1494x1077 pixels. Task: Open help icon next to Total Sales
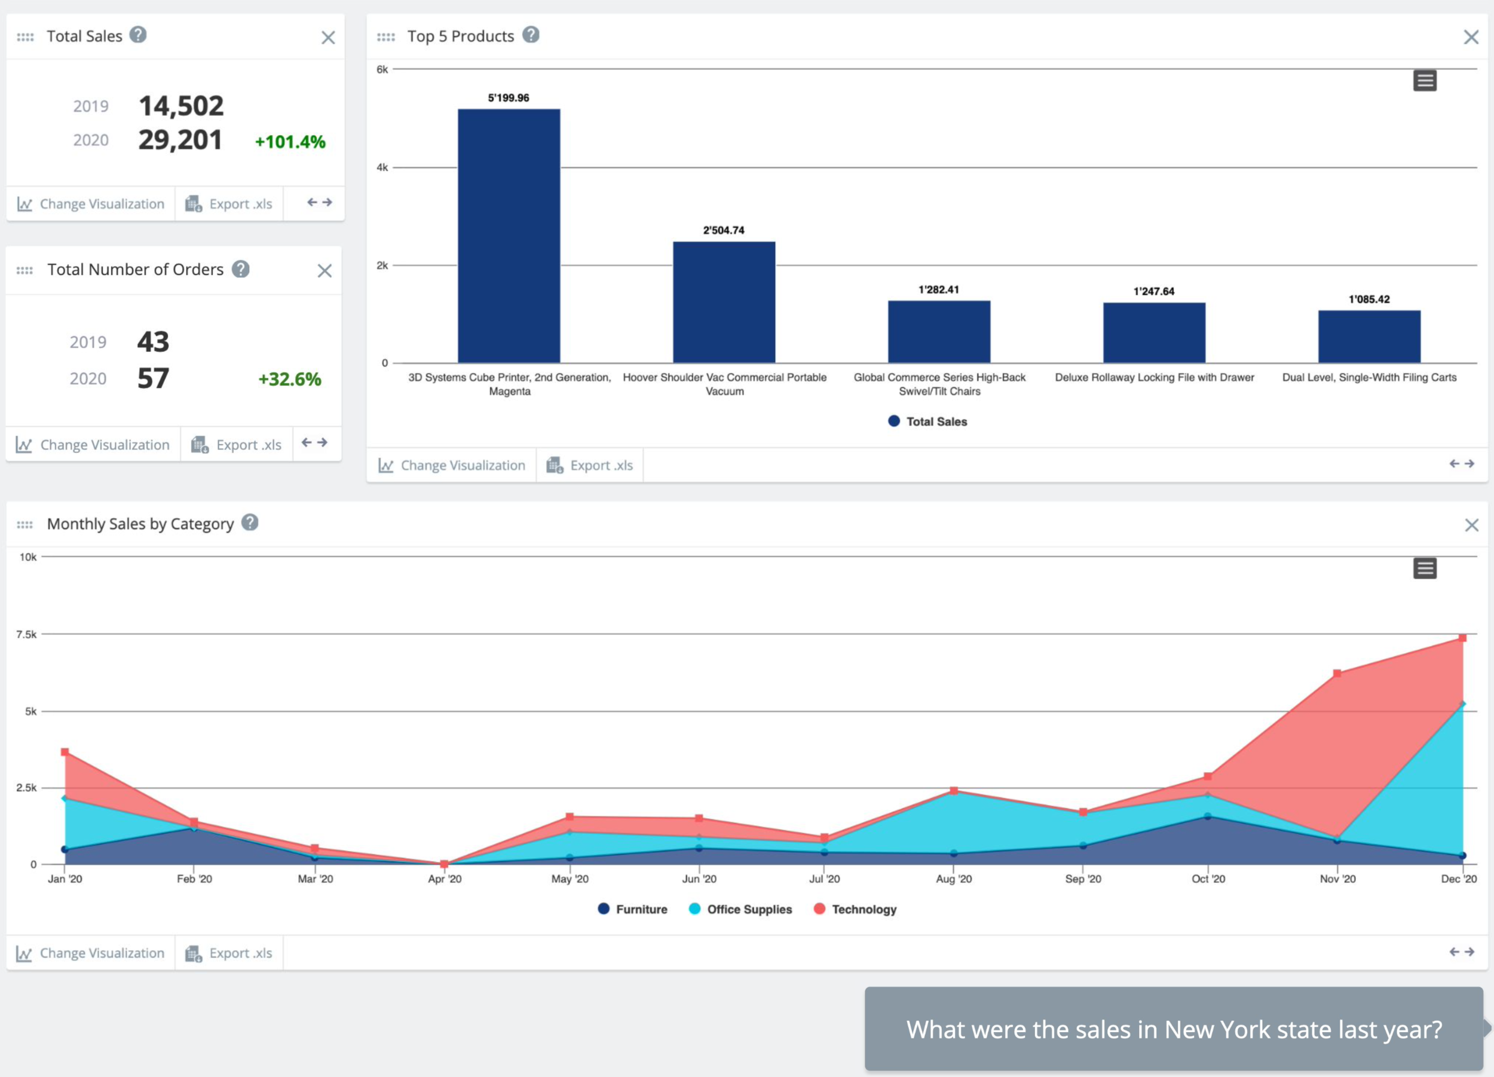pos(137,34)
